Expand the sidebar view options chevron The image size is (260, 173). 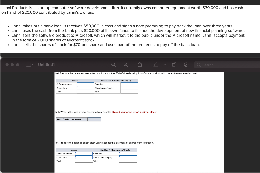pos(33,65)
